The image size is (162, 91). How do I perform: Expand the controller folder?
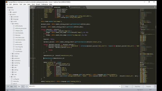(10, 17)
